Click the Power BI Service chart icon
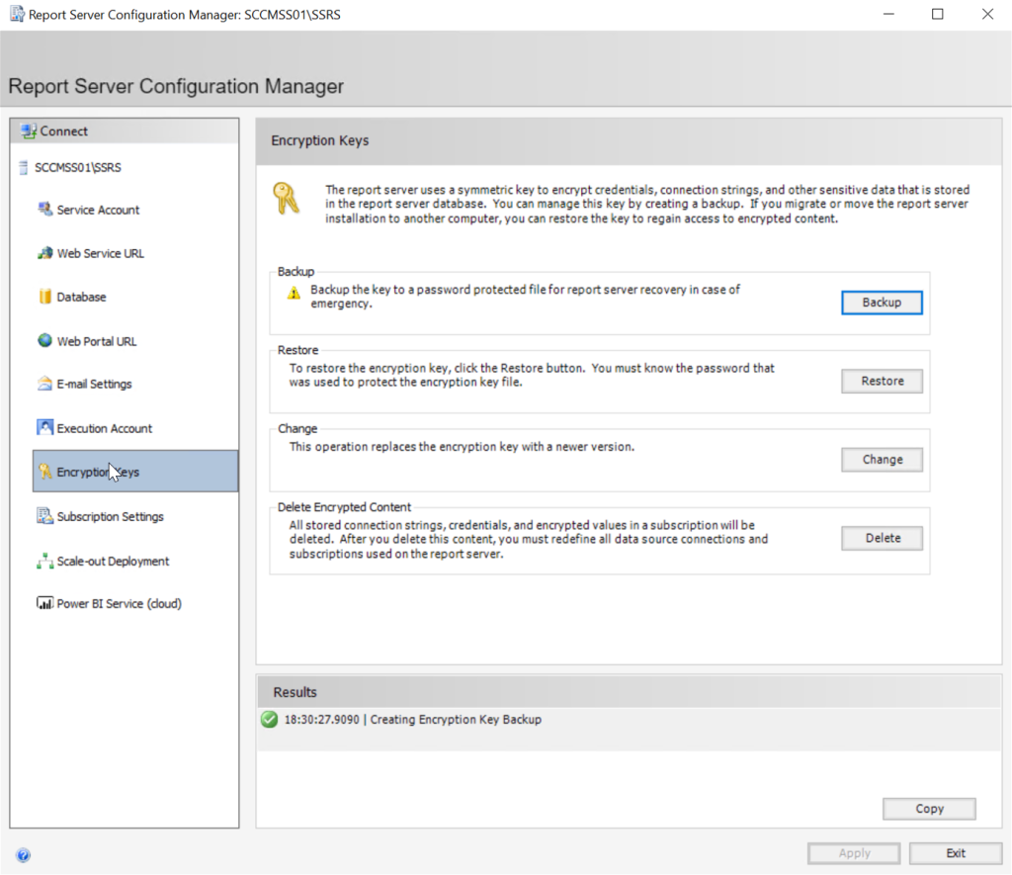Image resolution: width=1012 pixels, height=875 pixels. (x=44, y=603)
